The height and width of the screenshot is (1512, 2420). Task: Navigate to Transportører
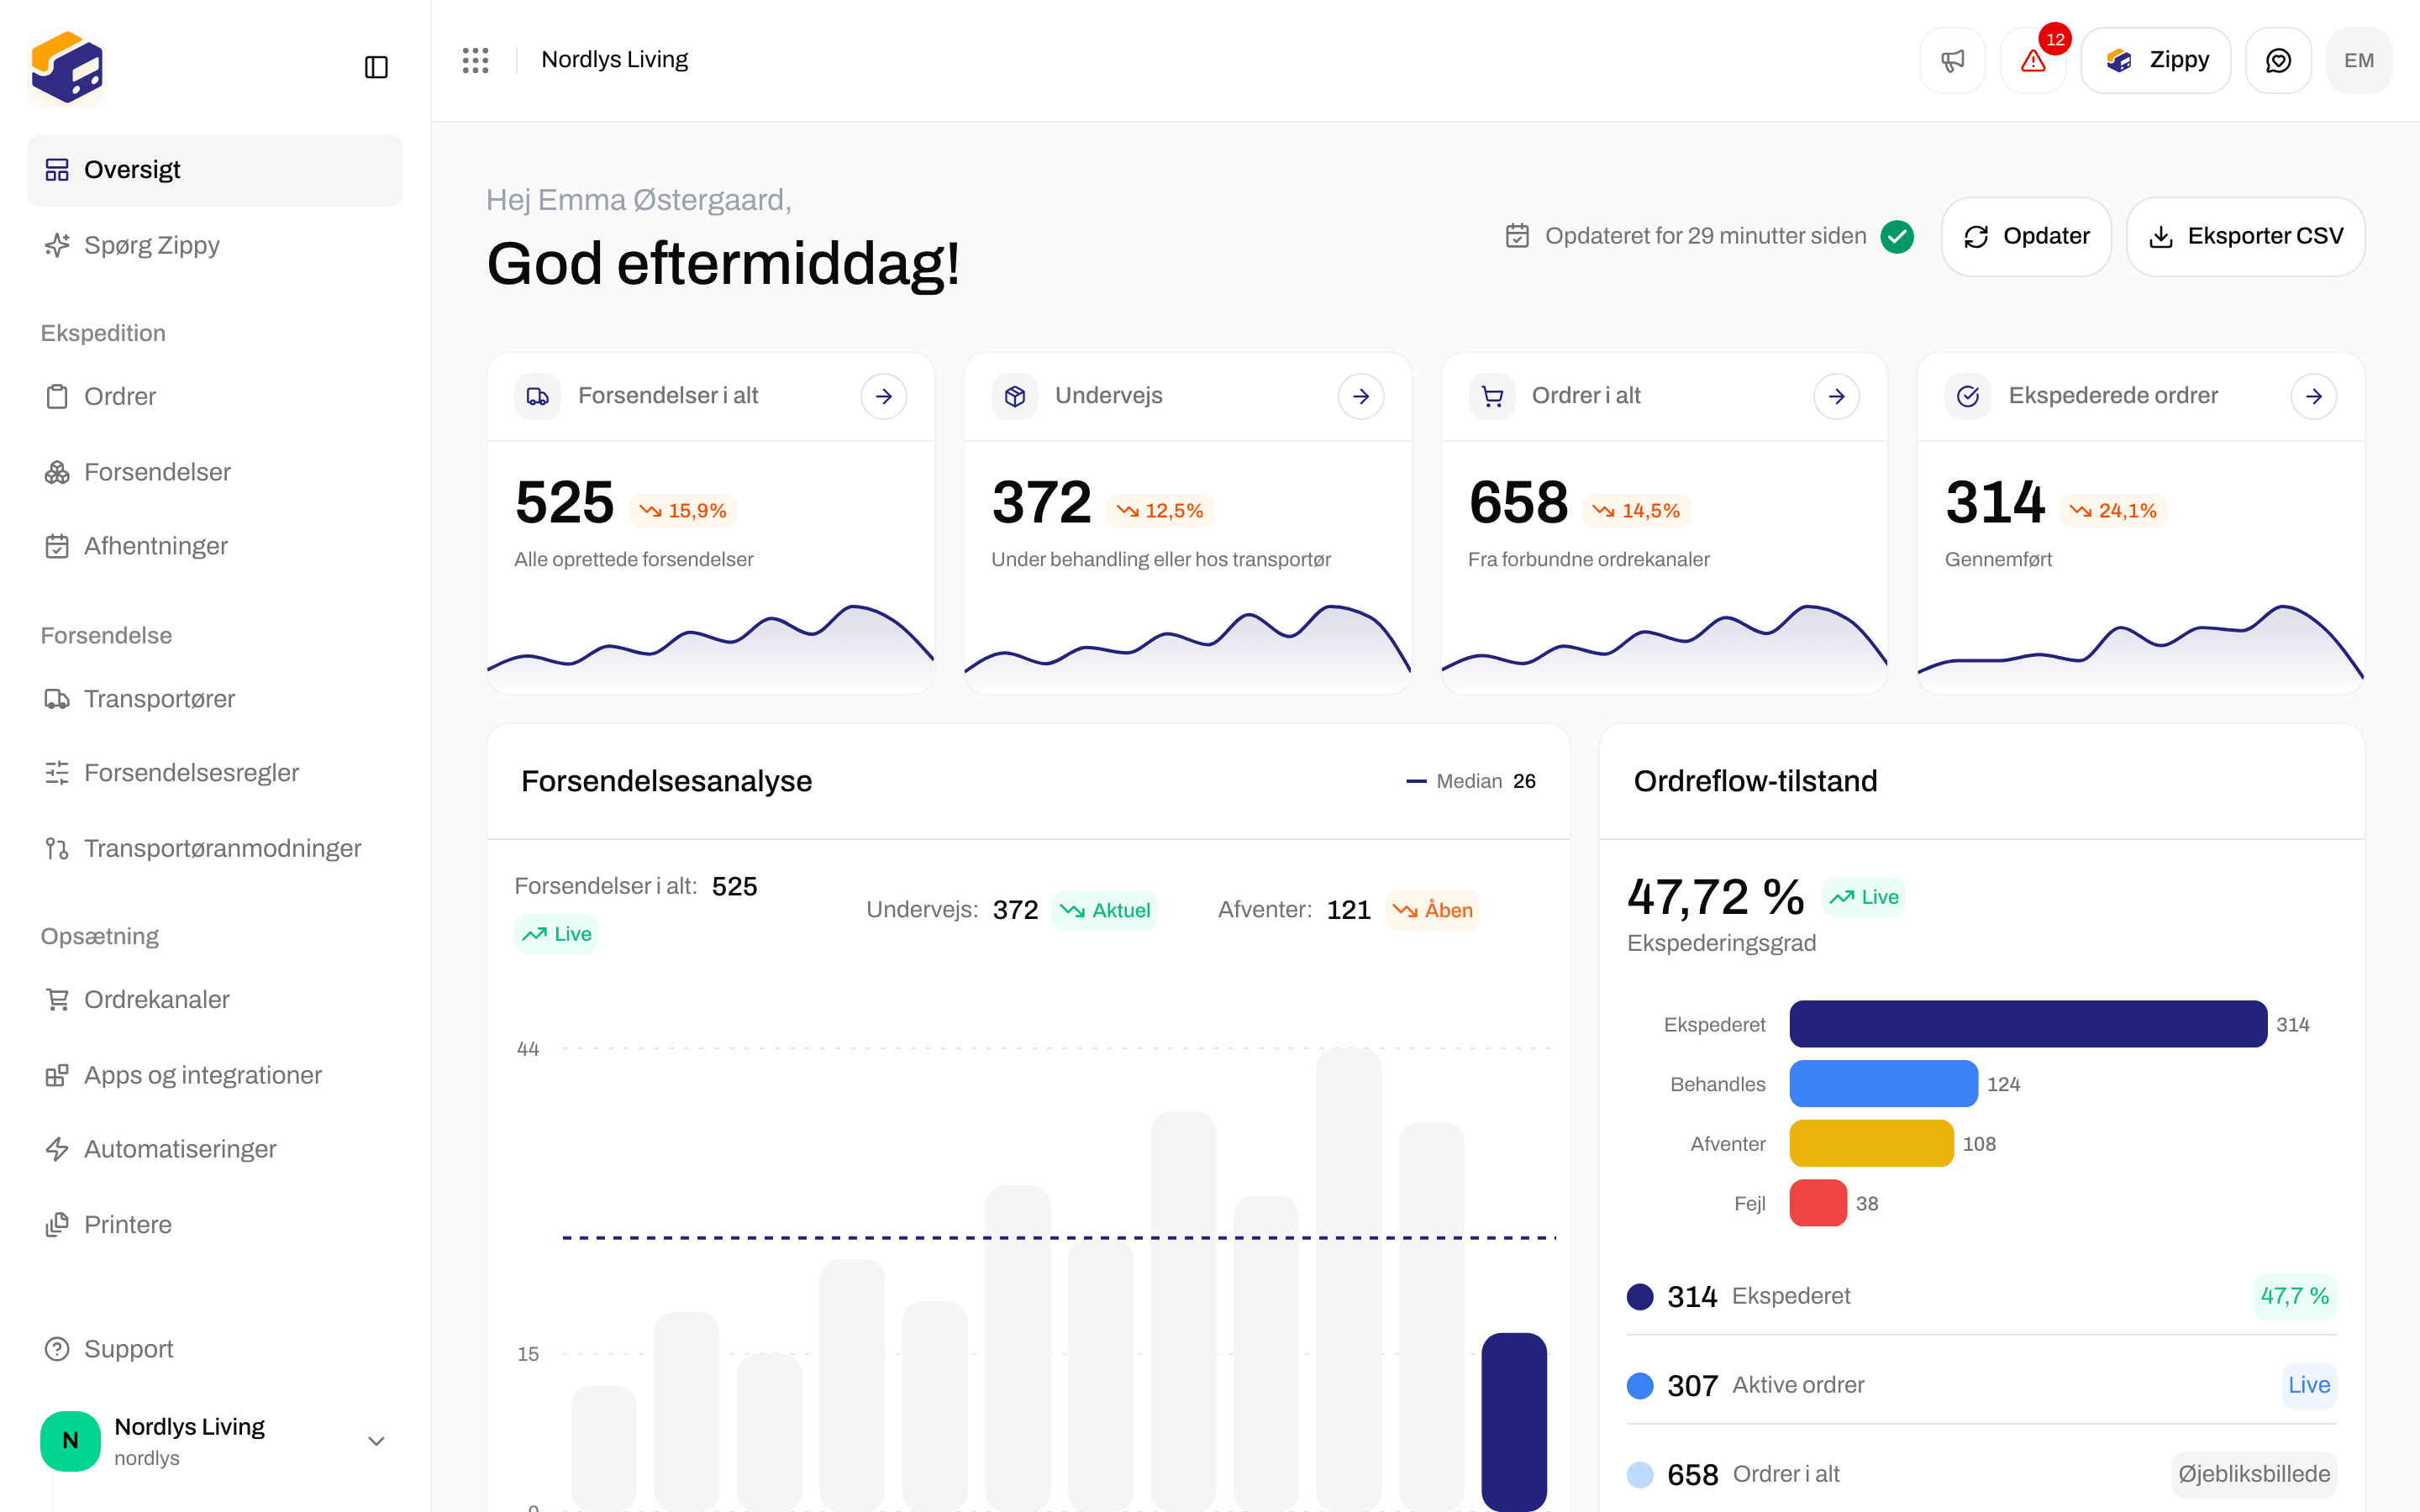215,698
